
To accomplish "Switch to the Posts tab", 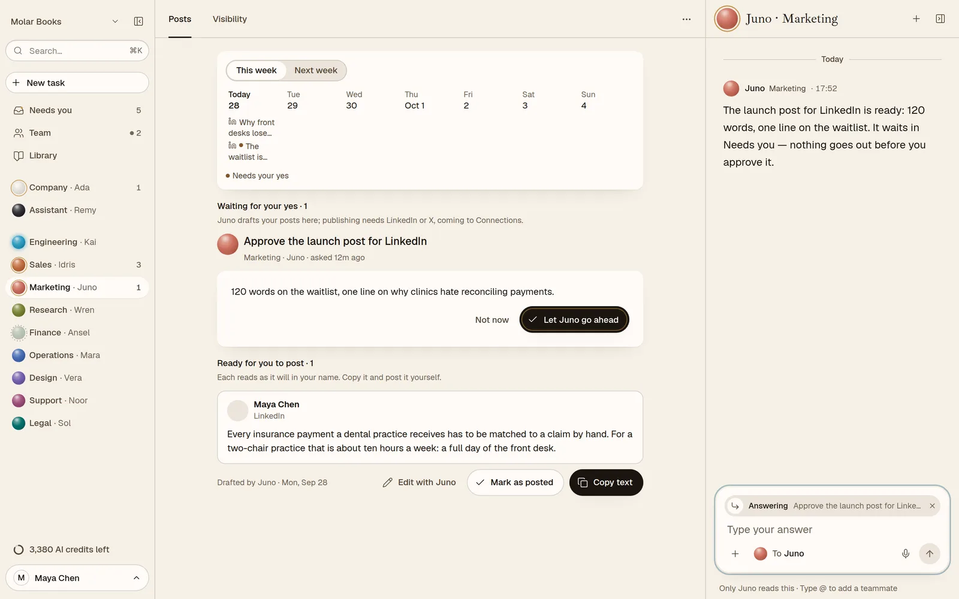I will pos(180,19).
